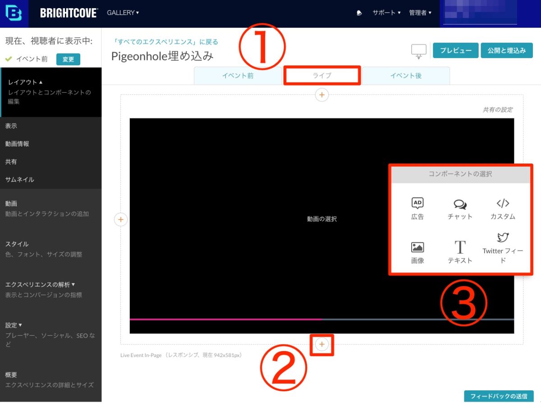Screen dimensions: 541x407
Task: Click the plus button above the layout
Action: click(x=322, y=95)
